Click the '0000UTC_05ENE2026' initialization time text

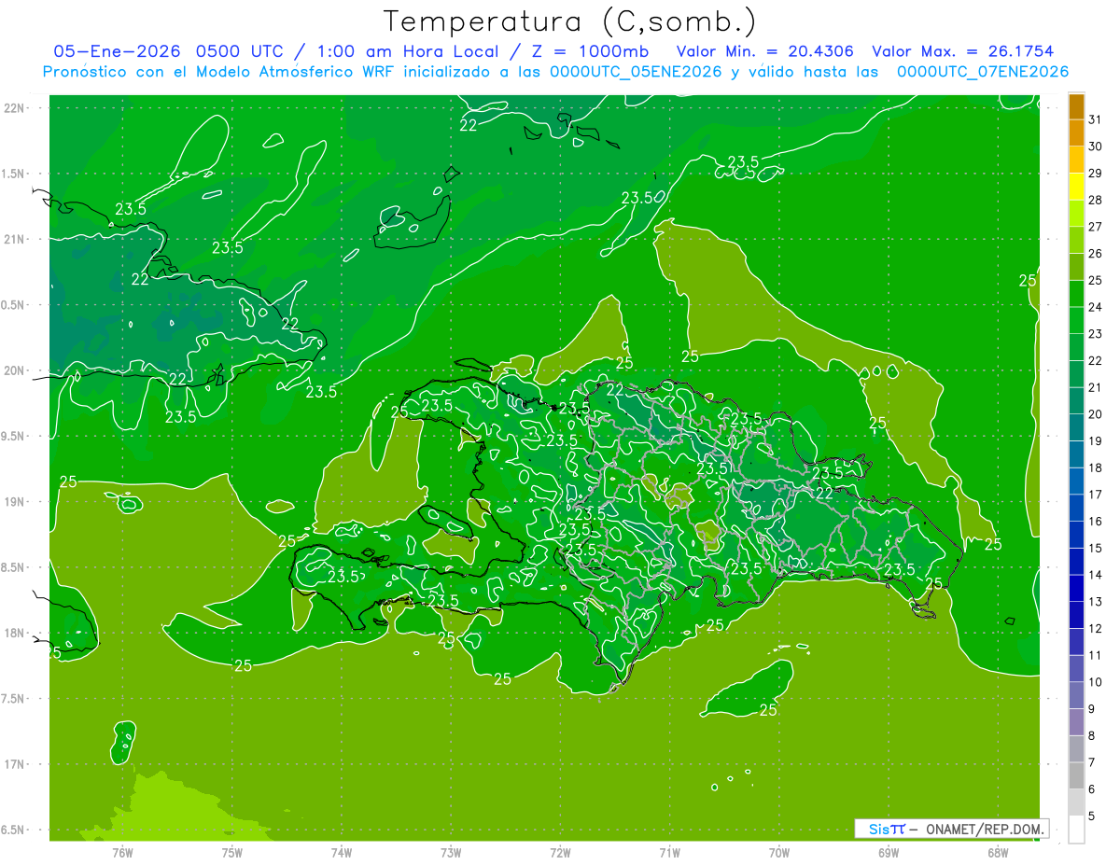(637, 72)
